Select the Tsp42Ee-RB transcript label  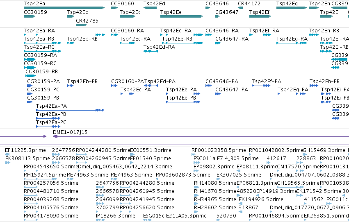[x=177, y=39]
